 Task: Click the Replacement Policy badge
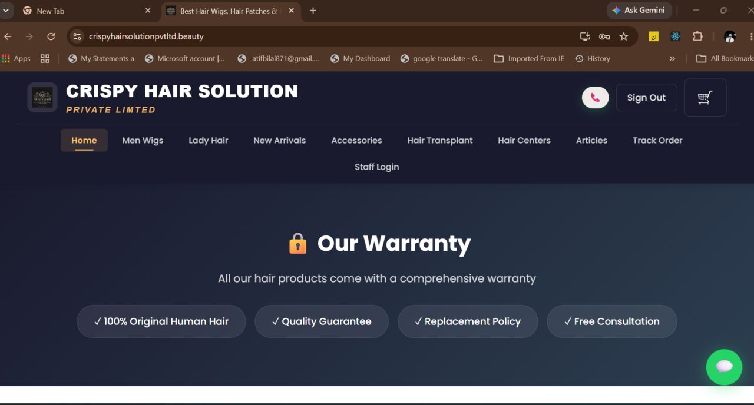468,321
